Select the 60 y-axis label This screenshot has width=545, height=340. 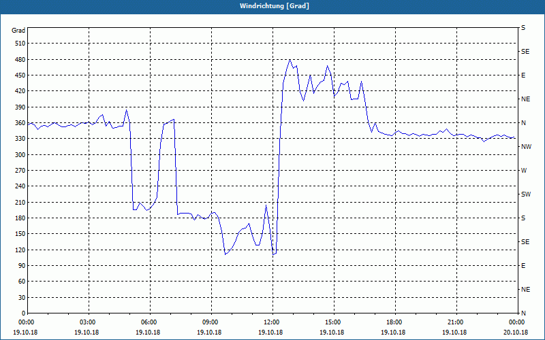(x=22, y=282)
